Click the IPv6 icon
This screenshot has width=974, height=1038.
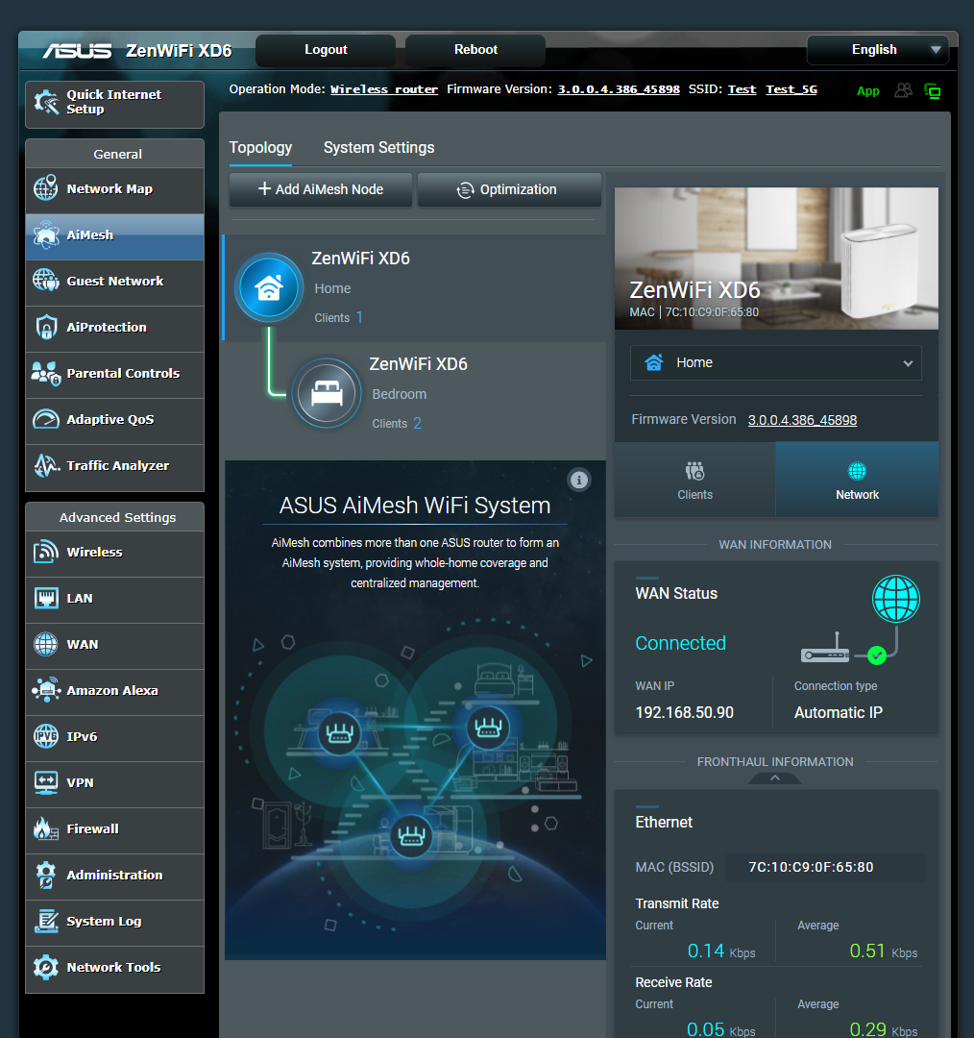pos(46,736)
